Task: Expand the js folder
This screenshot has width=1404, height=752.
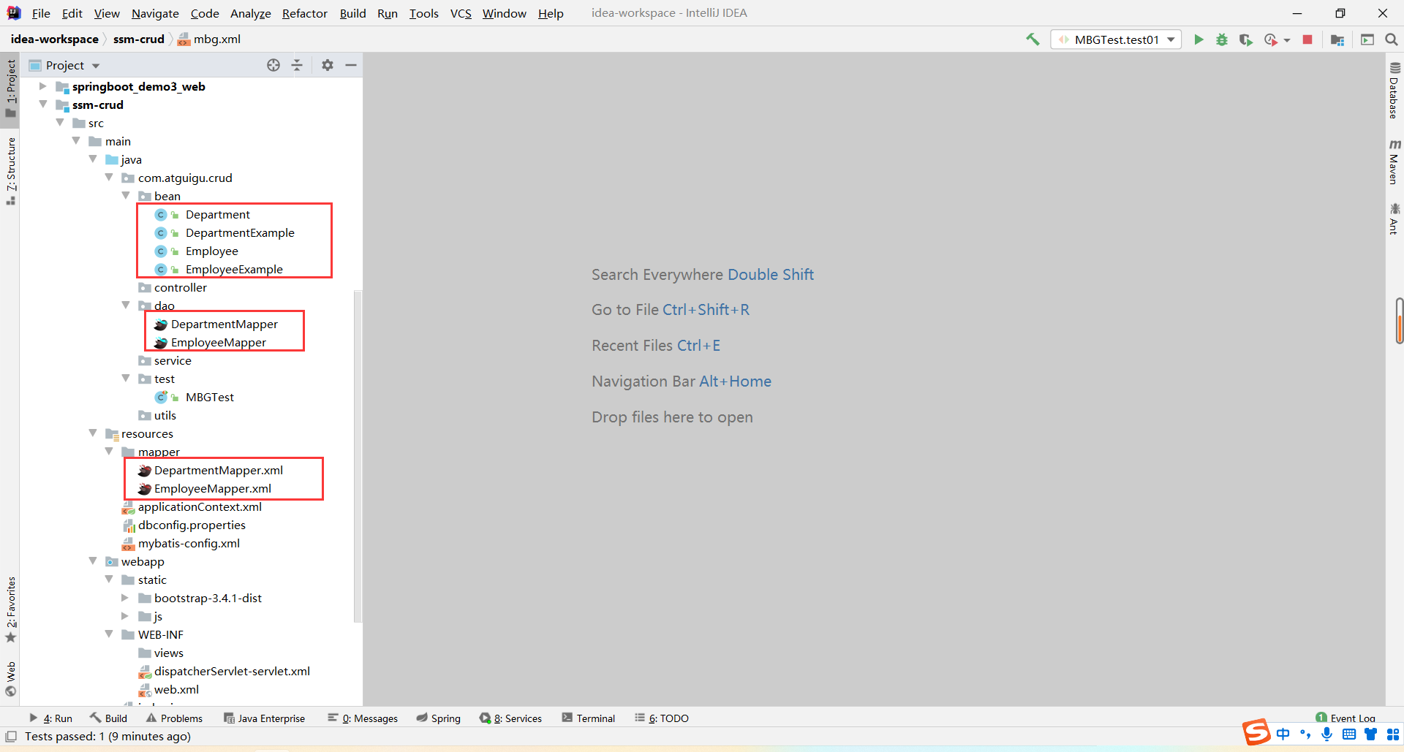Action: [125, 616]
